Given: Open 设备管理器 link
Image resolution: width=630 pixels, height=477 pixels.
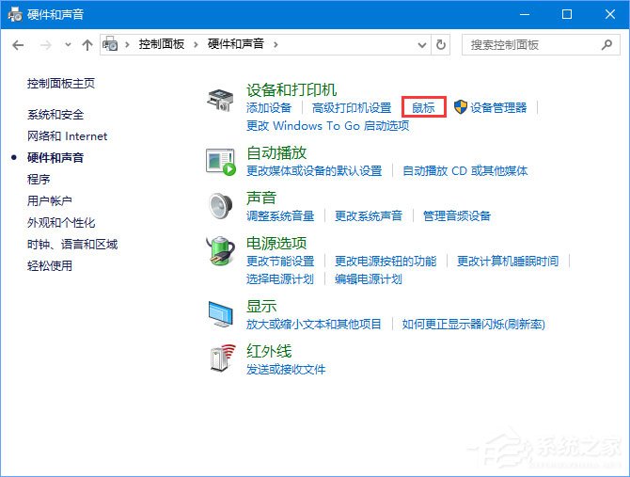Looking at the screenshot, I should (498, 107).
